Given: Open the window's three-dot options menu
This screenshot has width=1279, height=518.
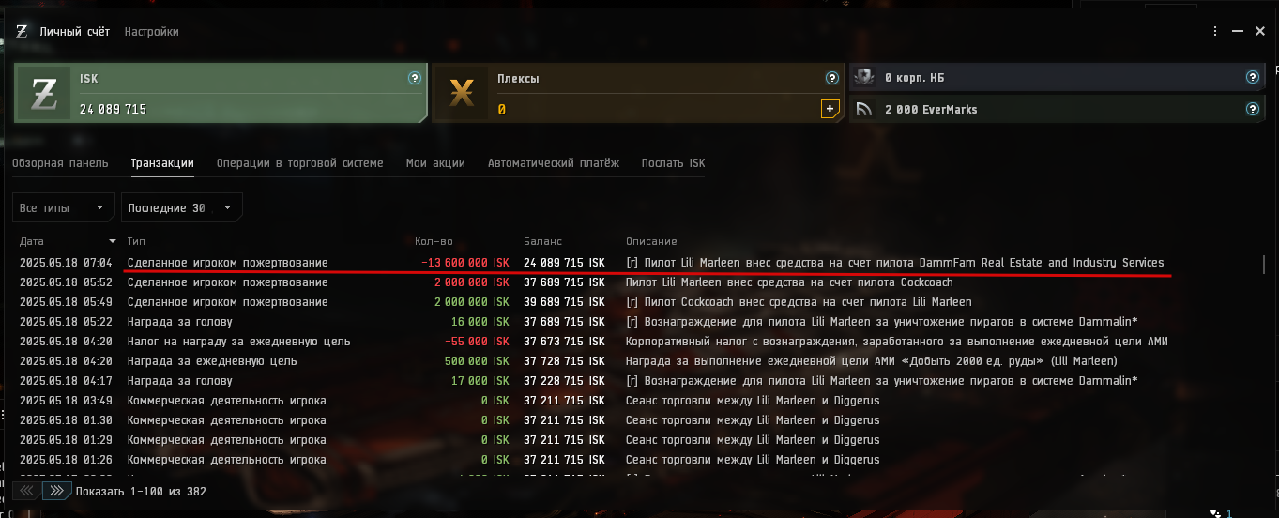Looking at the screenshot, I should tap(1215, 32).
